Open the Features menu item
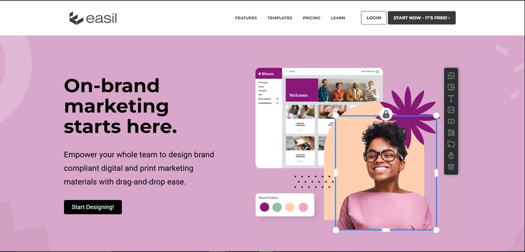This screenshot has height=252, width=525. [x=246, y=18]
